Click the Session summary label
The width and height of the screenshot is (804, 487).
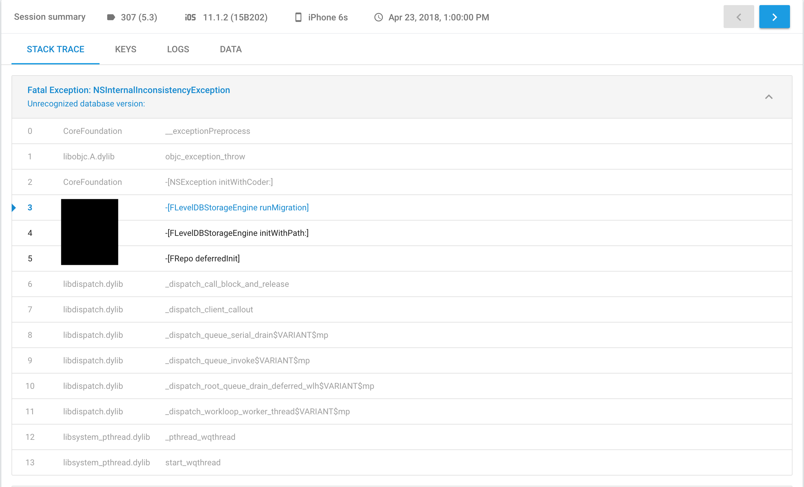point(49,17)
